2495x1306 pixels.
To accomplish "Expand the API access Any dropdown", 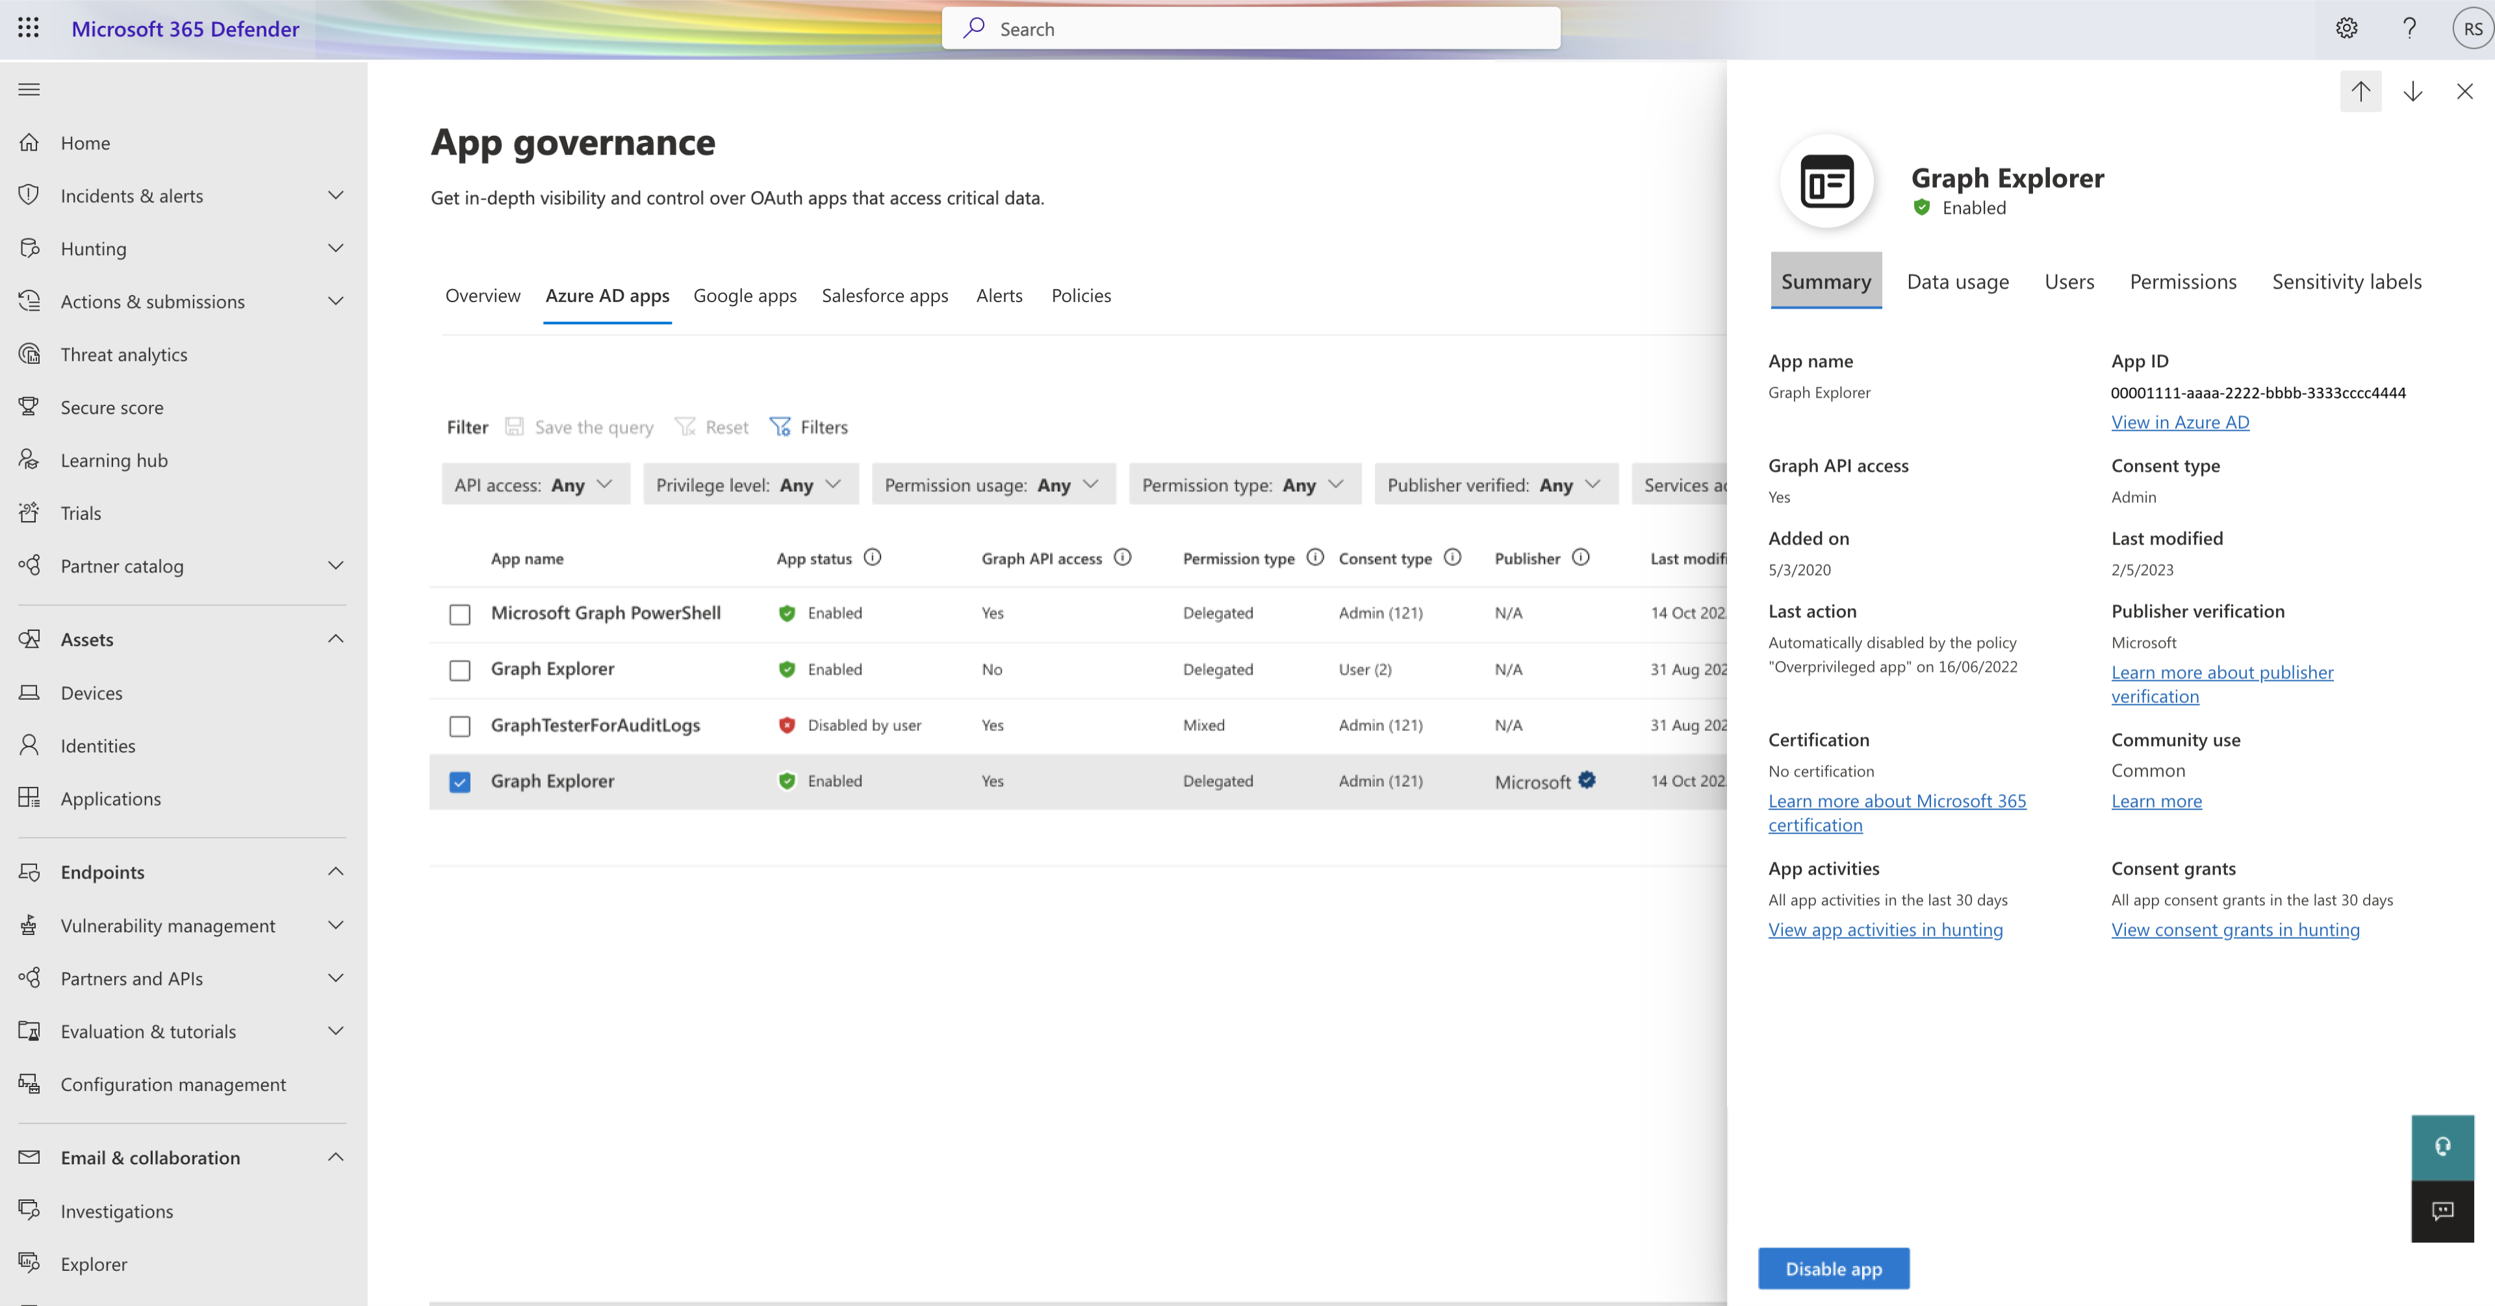I will click(x=533, y=484).
